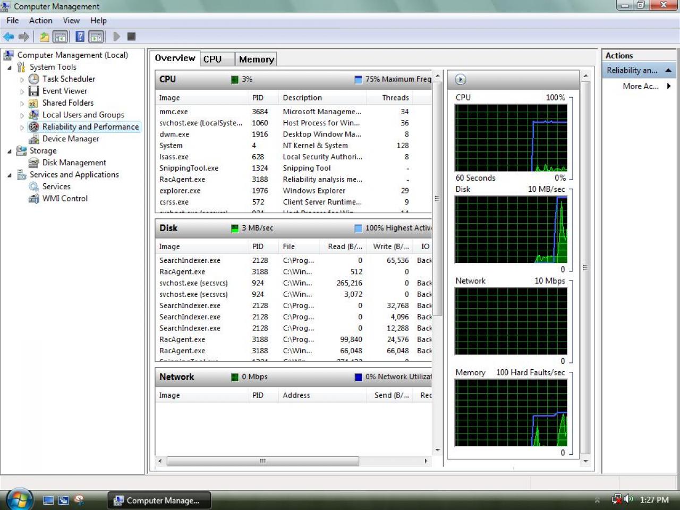The height and width of the screenshot is (510, 680).
Task: Click the Task Scheduler clock icon
Action: point(34,79)
